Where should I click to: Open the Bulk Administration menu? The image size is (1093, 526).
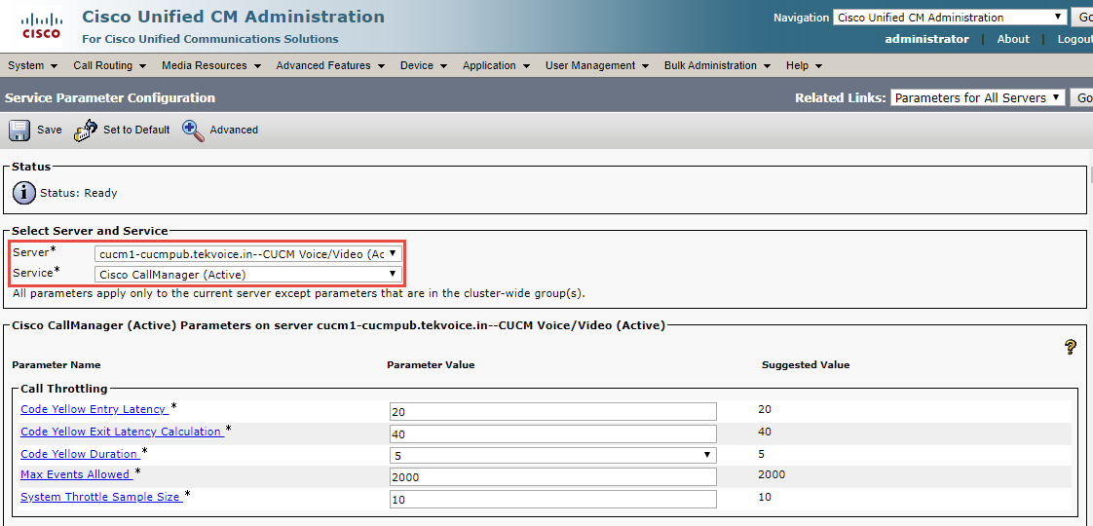tap(717, 65)
